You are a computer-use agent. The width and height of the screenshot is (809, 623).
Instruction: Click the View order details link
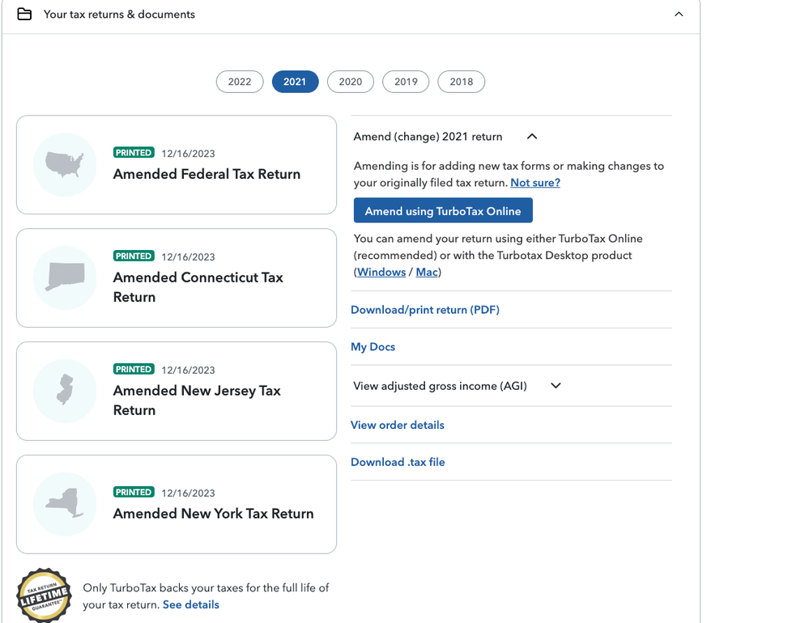(x=398, y=425)
